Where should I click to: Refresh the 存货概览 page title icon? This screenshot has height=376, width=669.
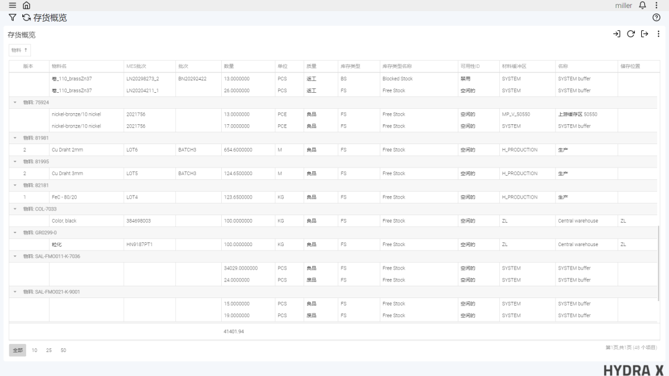(x=27, y=17)
